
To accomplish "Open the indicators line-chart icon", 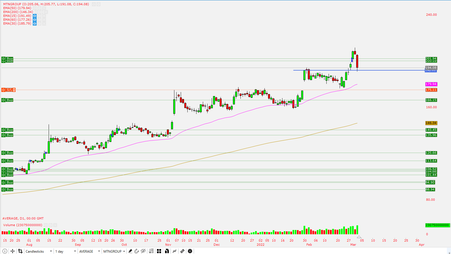I will (x=174, y=251).
